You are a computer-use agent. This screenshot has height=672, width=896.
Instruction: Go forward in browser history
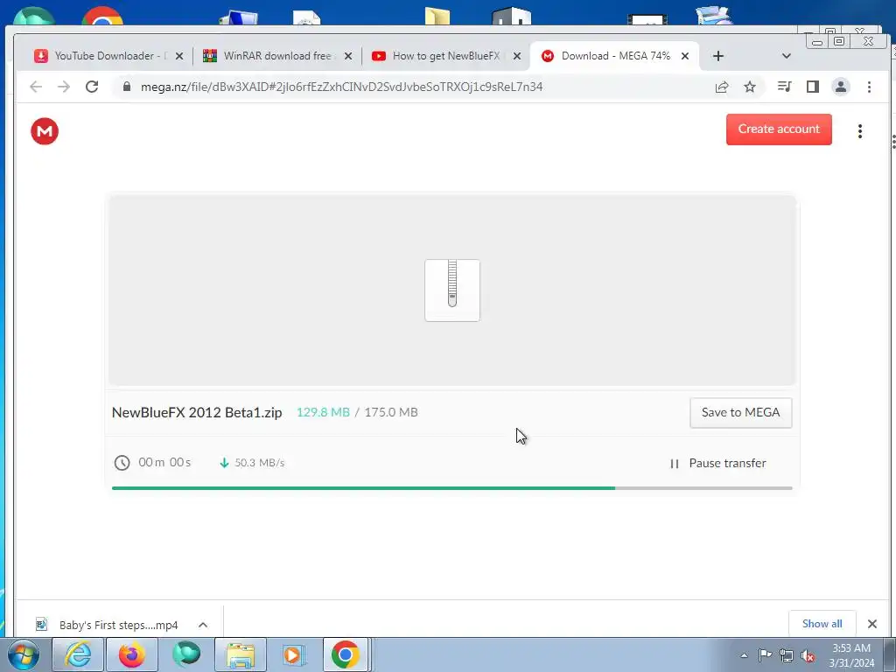tap(64, 87)
